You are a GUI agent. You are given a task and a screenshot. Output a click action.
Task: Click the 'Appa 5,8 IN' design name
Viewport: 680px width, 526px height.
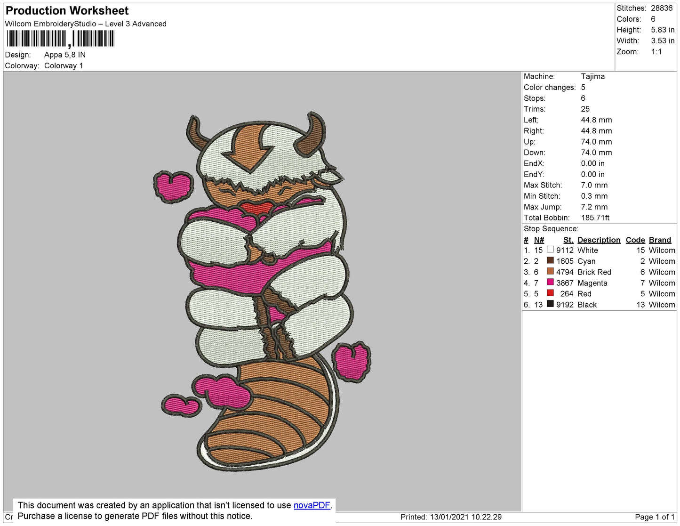point(65,55)
